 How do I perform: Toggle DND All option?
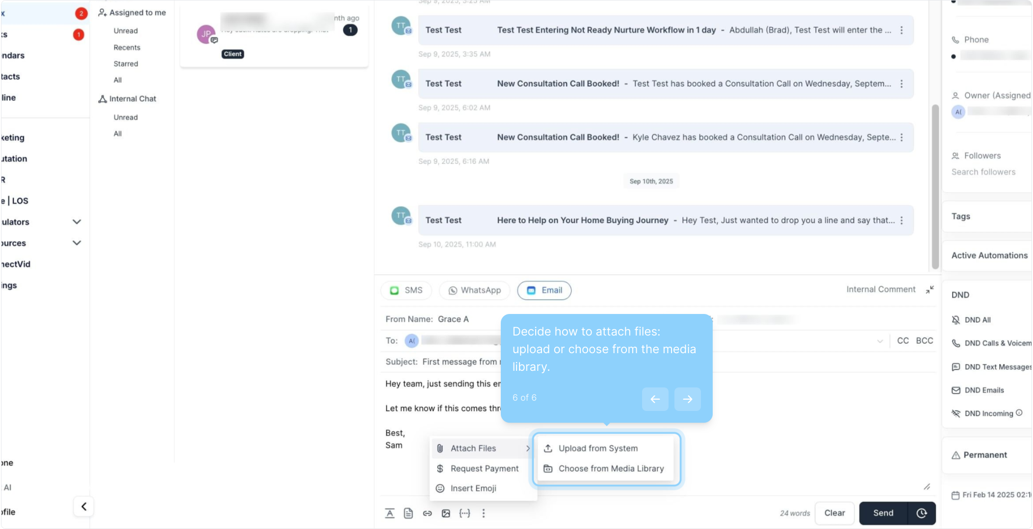point(978,320)
